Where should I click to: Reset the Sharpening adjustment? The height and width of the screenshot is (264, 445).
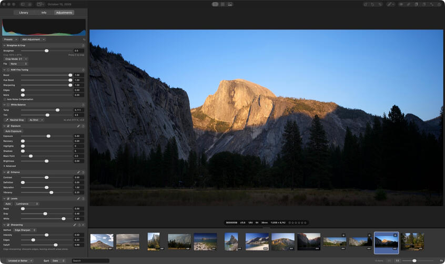point(79,225)
